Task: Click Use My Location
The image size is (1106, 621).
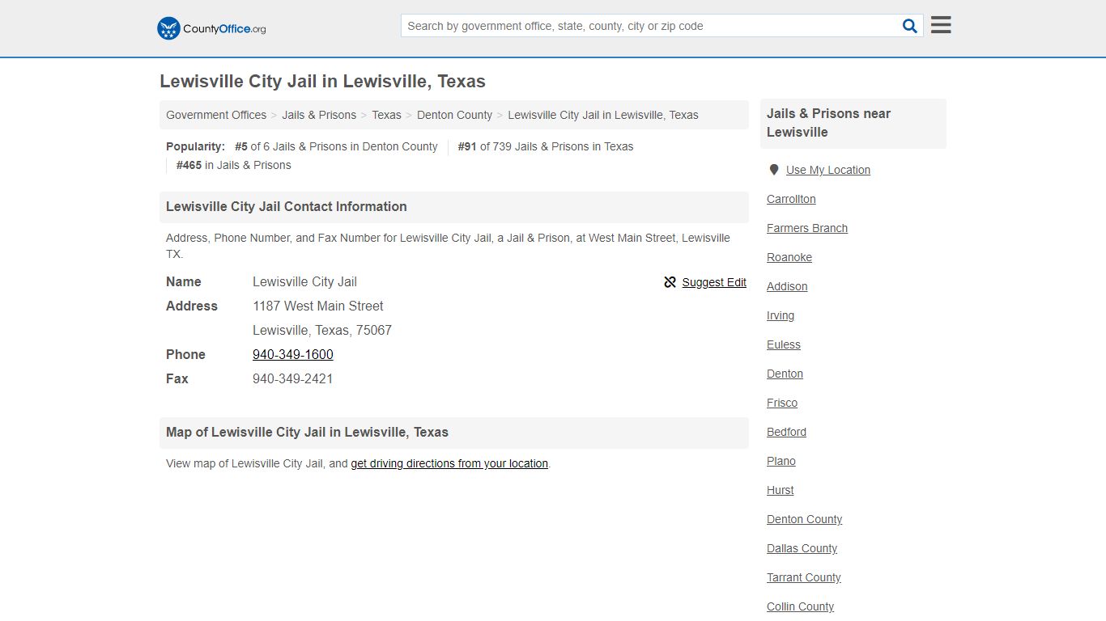Action: (828, 170)
